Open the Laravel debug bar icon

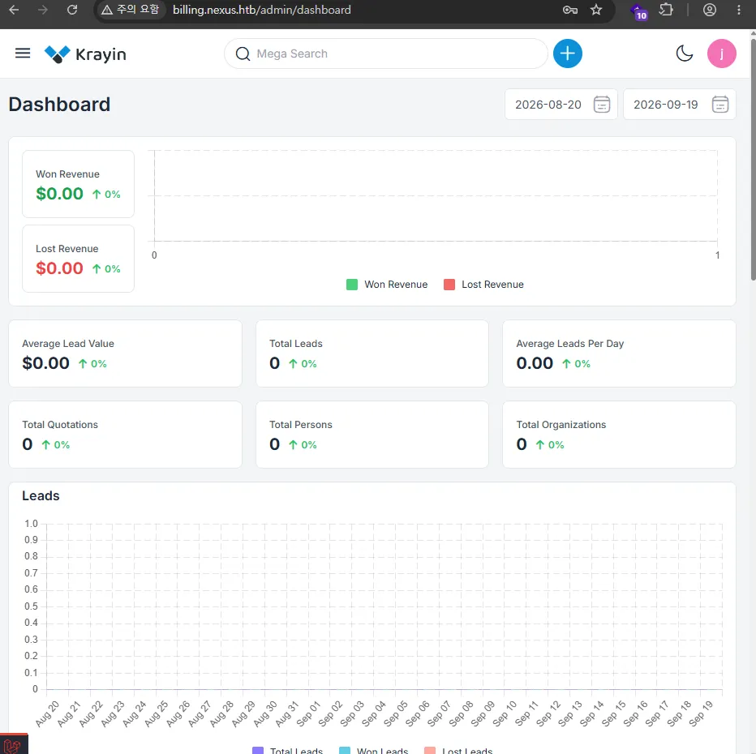[13, 745]
